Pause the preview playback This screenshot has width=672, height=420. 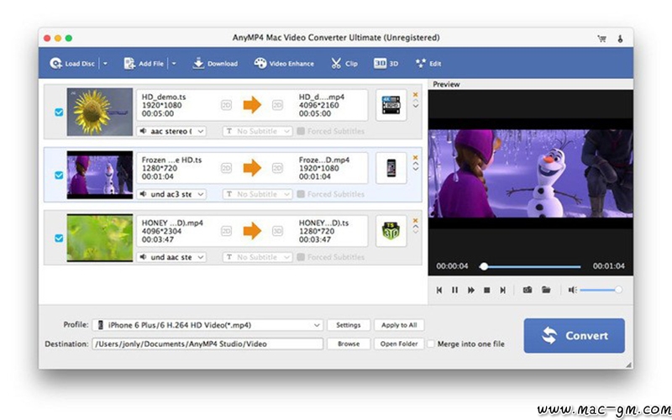point(454,290)
